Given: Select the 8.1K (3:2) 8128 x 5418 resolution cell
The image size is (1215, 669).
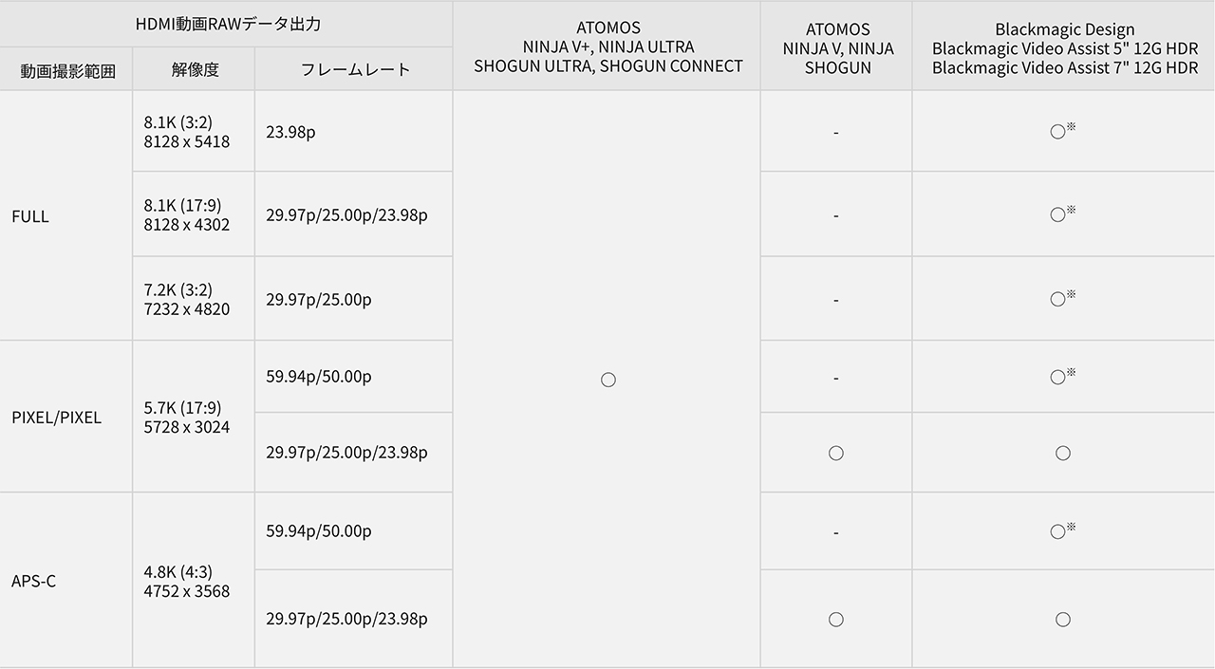Looking at the screenshot, I should click(187, 132).
